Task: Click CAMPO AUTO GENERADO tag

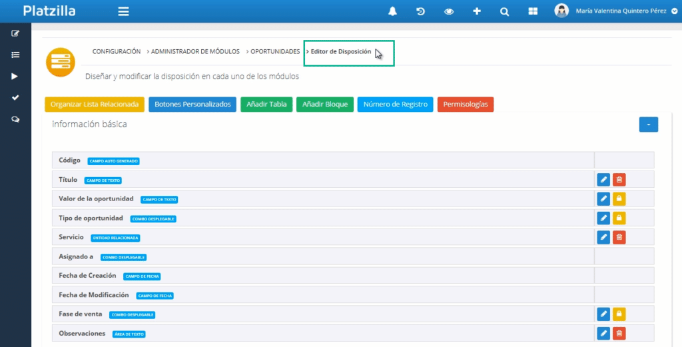Action: pyautogui.click(x=113, y=161)
